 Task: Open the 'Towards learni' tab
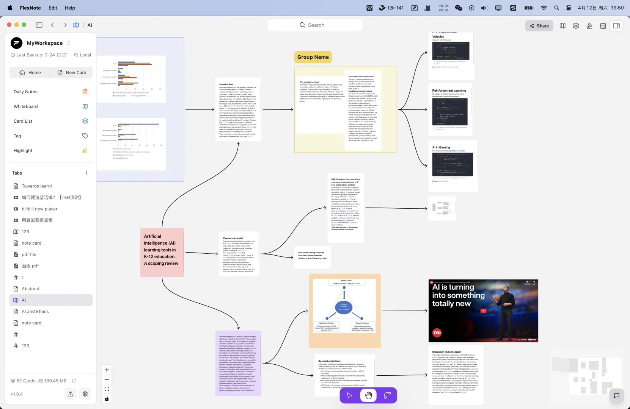[51, 186]
